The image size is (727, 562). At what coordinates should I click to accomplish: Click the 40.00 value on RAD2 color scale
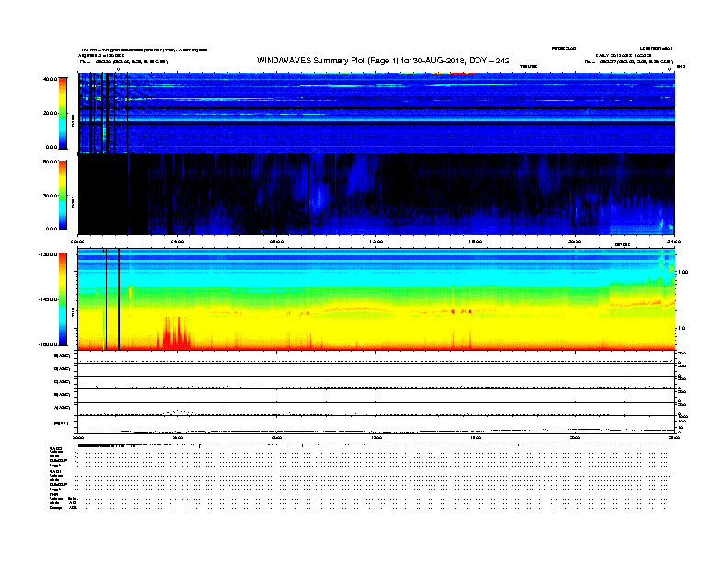pyautogui.click(x=50, y=79)
